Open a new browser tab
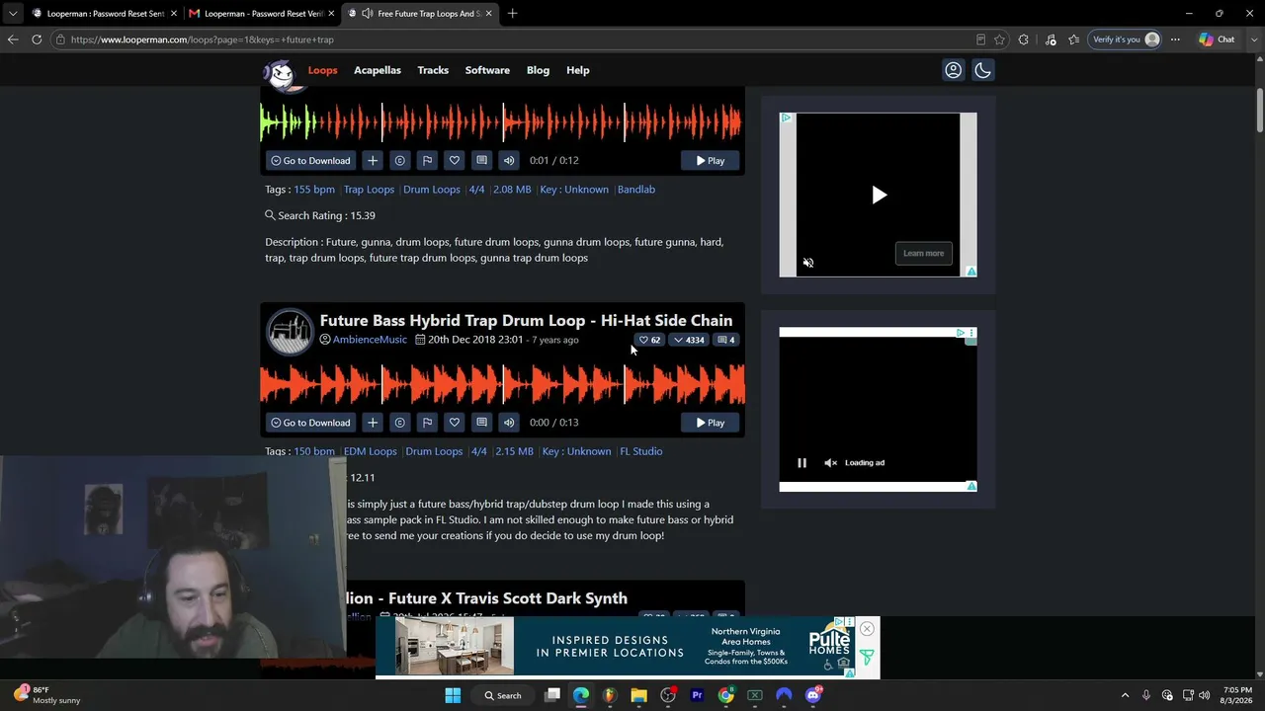 click(512, 14)
